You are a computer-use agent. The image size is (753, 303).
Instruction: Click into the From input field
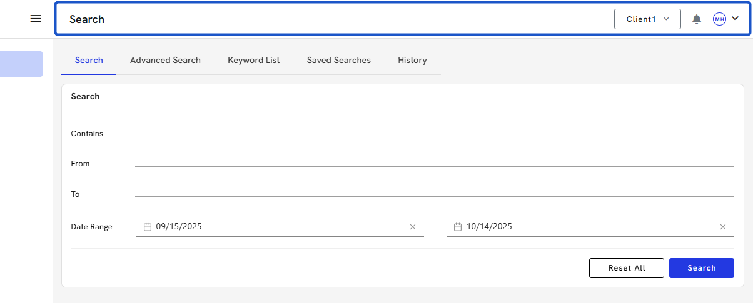click(x=434, y=160)
